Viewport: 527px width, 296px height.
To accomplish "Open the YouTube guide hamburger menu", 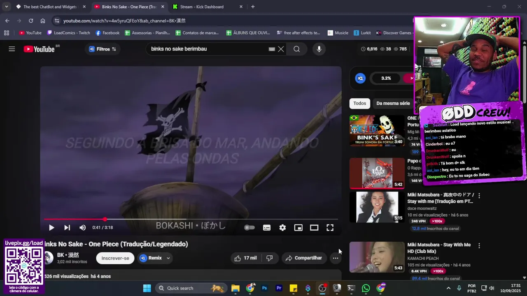I will (x=12, y=49).
